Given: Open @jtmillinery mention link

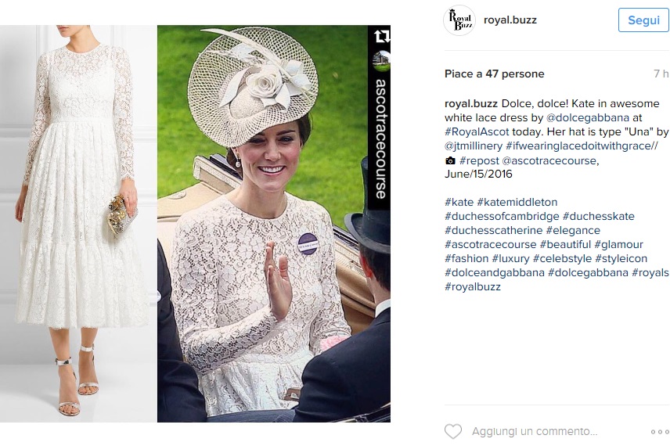Looking at the screenshot, I should (x=474, y=146).
